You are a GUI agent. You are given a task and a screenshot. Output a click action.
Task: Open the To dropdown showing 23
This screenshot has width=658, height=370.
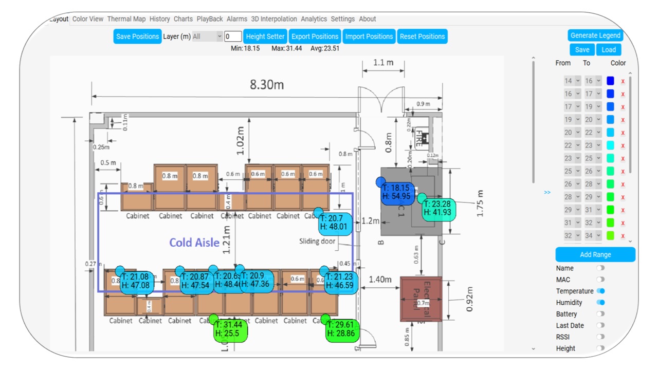[x=593, y=145]
